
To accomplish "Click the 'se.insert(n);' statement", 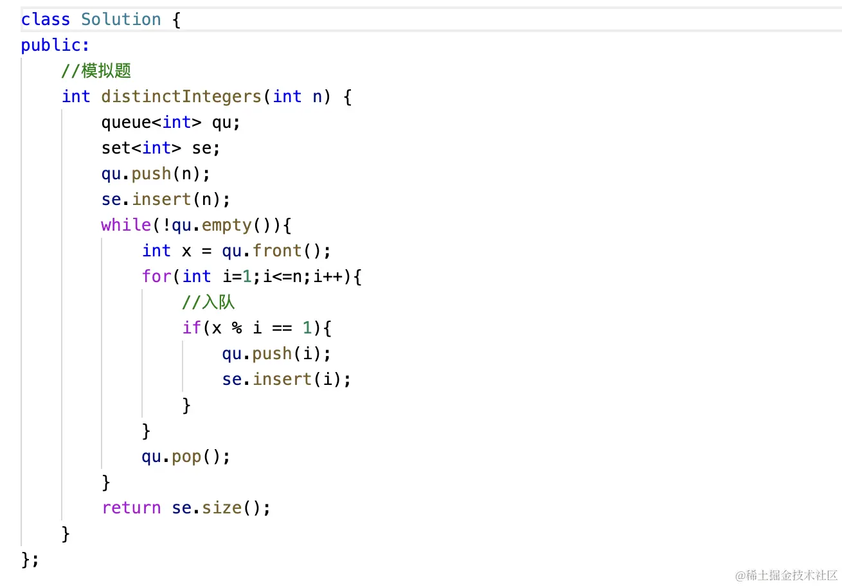I will (x=166, y=199).
